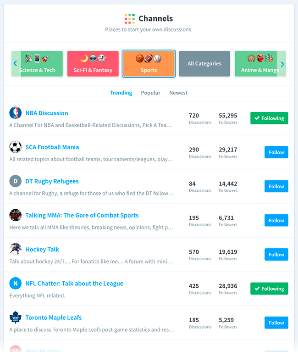Open the Talking MMA channel title link
Screen dimensions: 298x352
[82, 215]
